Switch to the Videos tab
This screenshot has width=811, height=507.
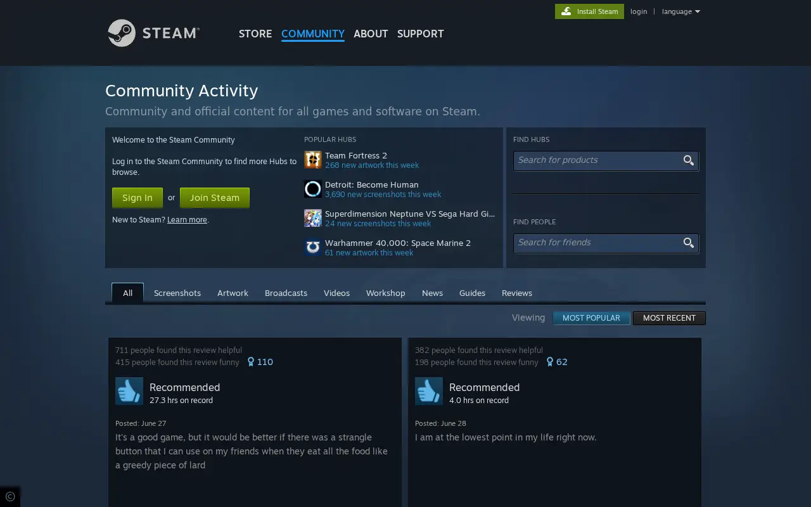click(336, 293)
